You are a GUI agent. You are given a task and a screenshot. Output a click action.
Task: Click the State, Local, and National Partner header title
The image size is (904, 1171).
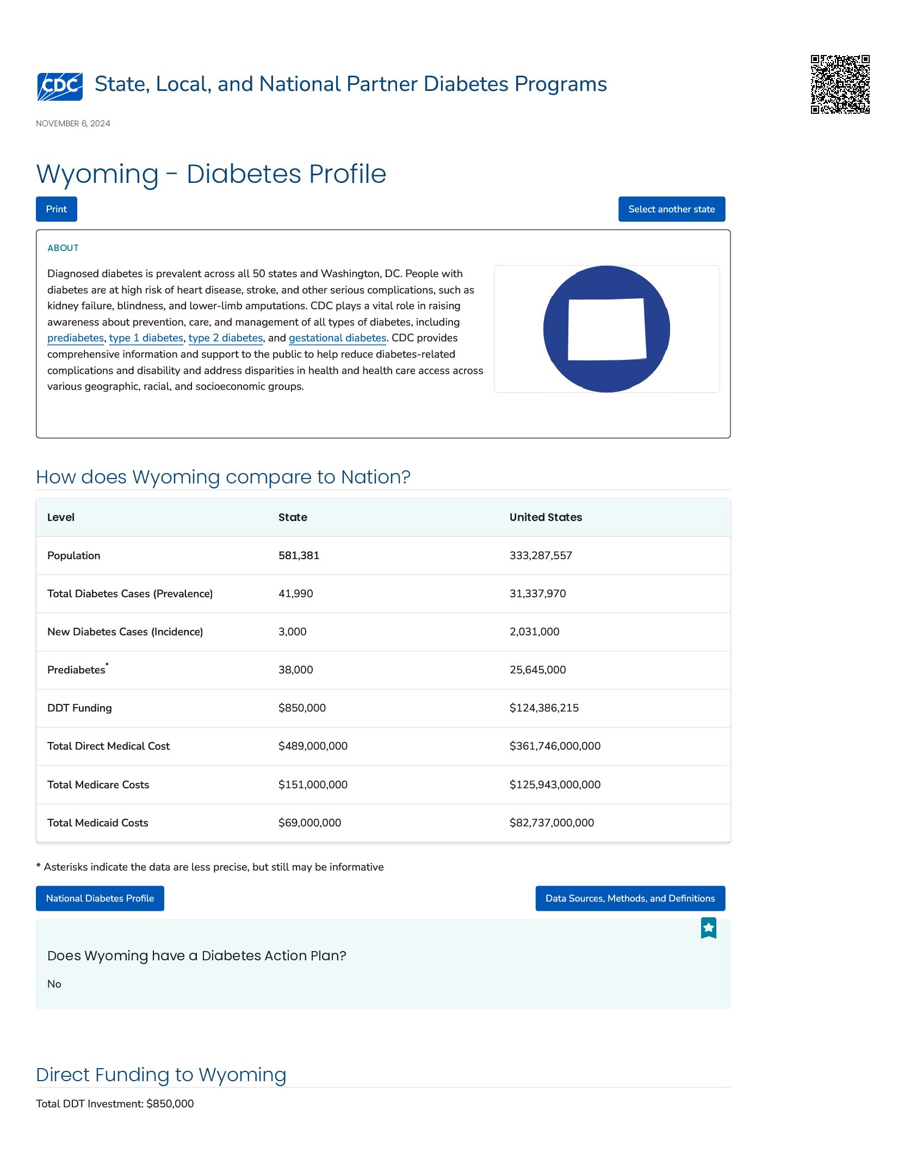(x=350, y=84)
